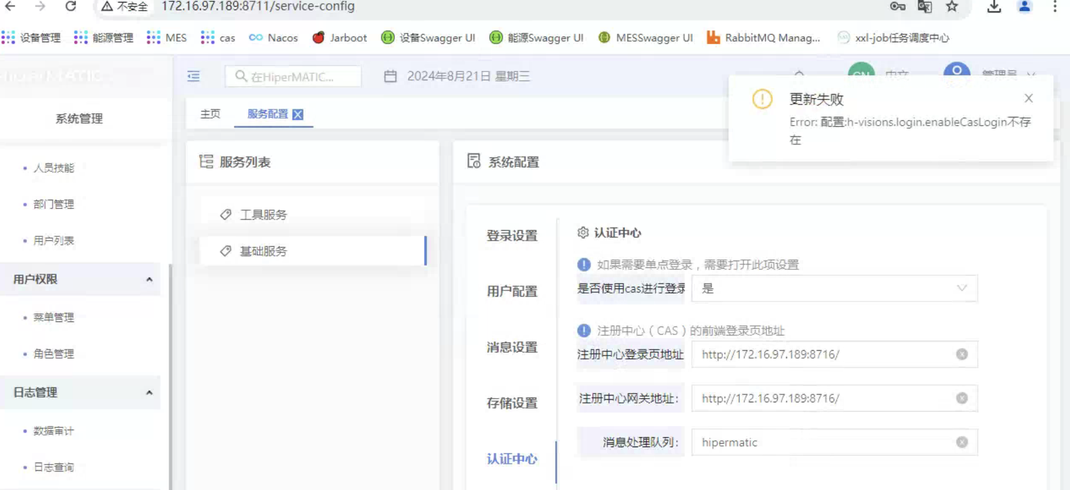Click the calendar icon near date
The width and height of the screenshot is (1070, 490).
390,76
